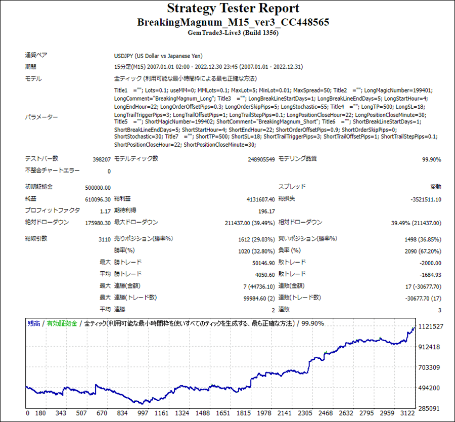Click the blue 残高 legend label

coord(33,323)
